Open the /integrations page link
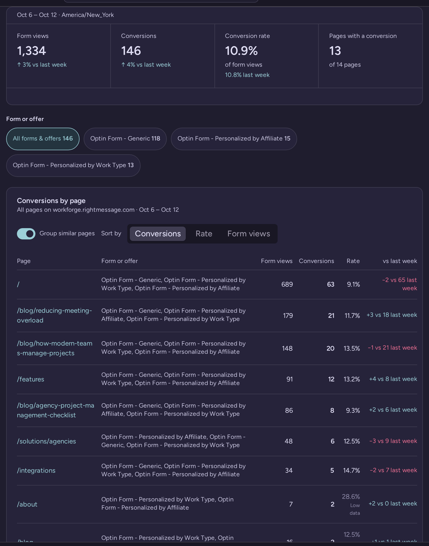Image resolution: width=429 pixels, height=546 pixels. (36, 470)
